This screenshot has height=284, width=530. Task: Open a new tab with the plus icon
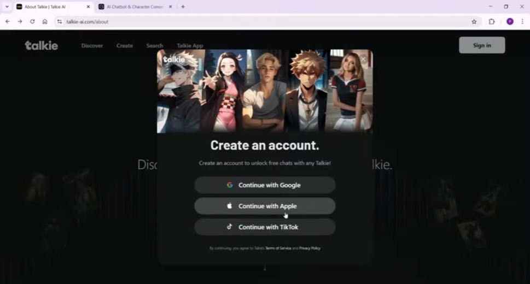click(x=183, y=7)
